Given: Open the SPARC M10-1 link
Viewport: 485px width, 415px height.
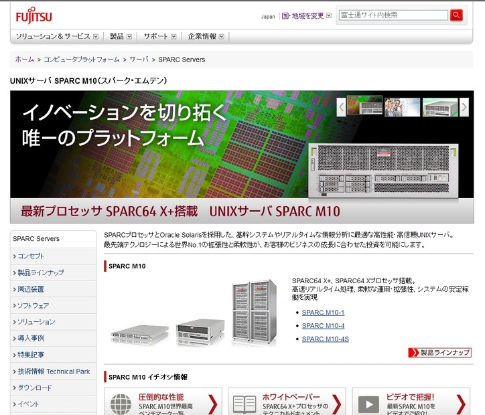Looking at the screenshot, I should click(x=323, y=313).
